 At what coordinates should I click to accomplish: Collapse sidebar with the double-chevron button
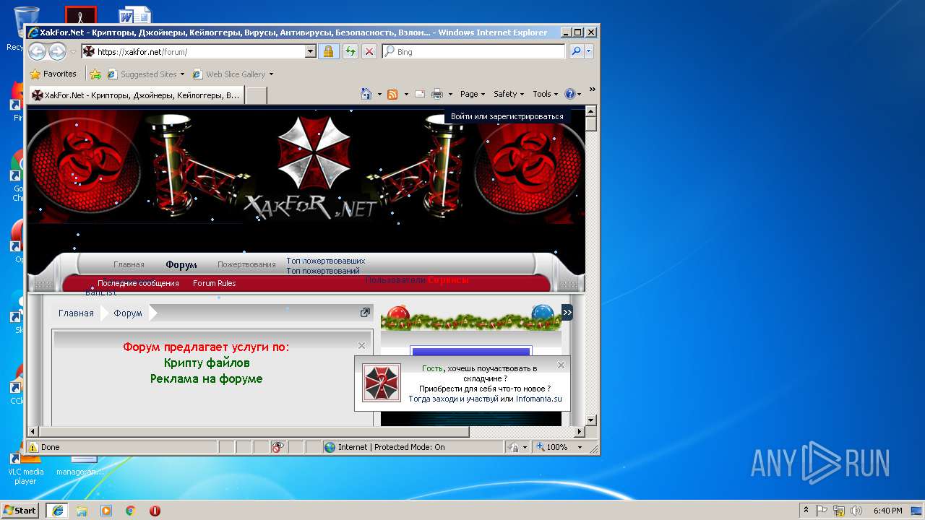click(567, 312)
